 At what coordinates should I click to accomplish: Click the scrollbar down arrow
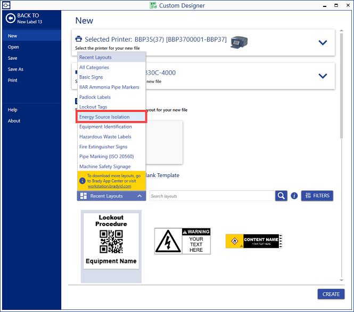point(341,280)
